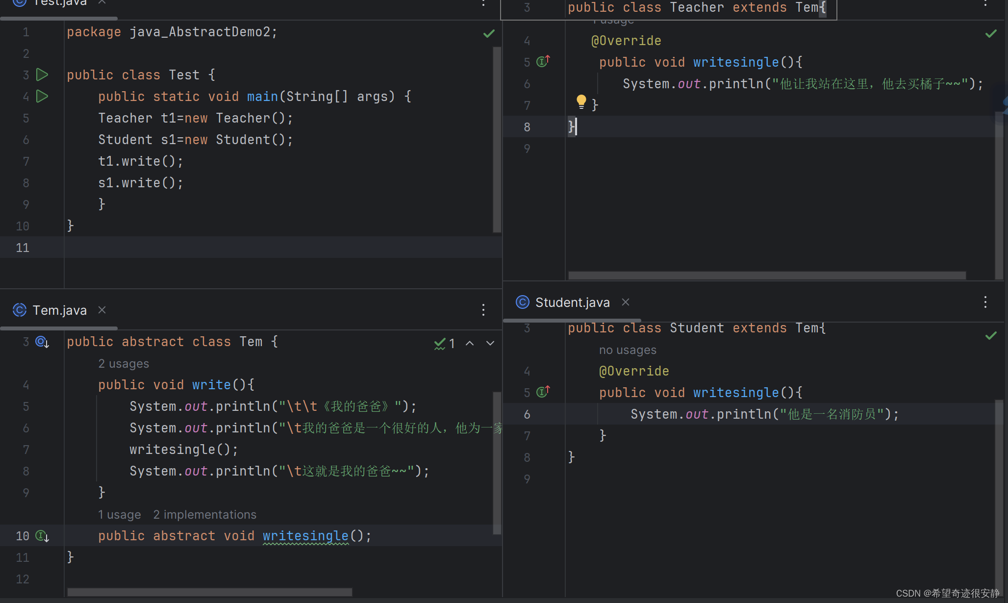1008x603 pixels.
Task: Click green inspection checkmark in Test.java editor
Action: click(489, 33)
